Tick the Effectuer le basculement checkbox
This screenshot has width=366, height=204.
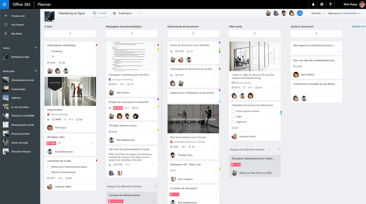click(x=49, y=172)
